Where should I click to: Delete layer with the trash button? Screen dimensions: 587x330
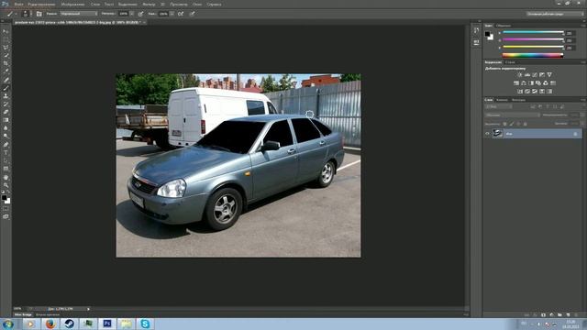click(576, 315)
